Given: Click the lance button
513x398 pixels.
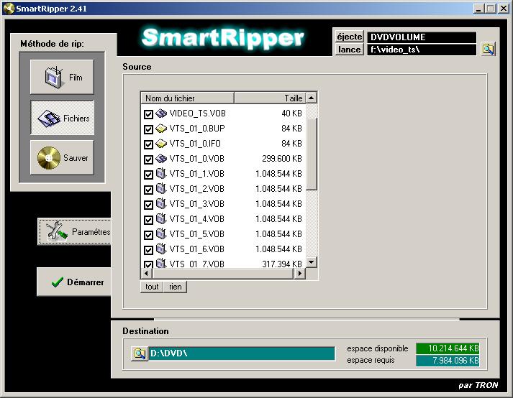Looking at the screenshot, I should point(349,50).
